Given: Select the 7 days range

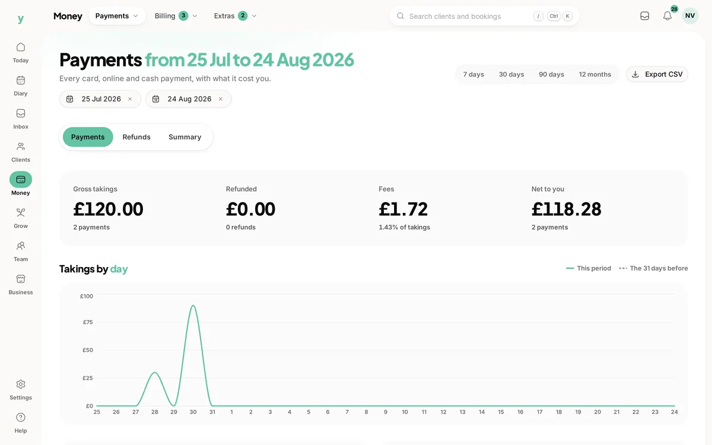Looking at the screenshot, I should (x=473, y=74).
